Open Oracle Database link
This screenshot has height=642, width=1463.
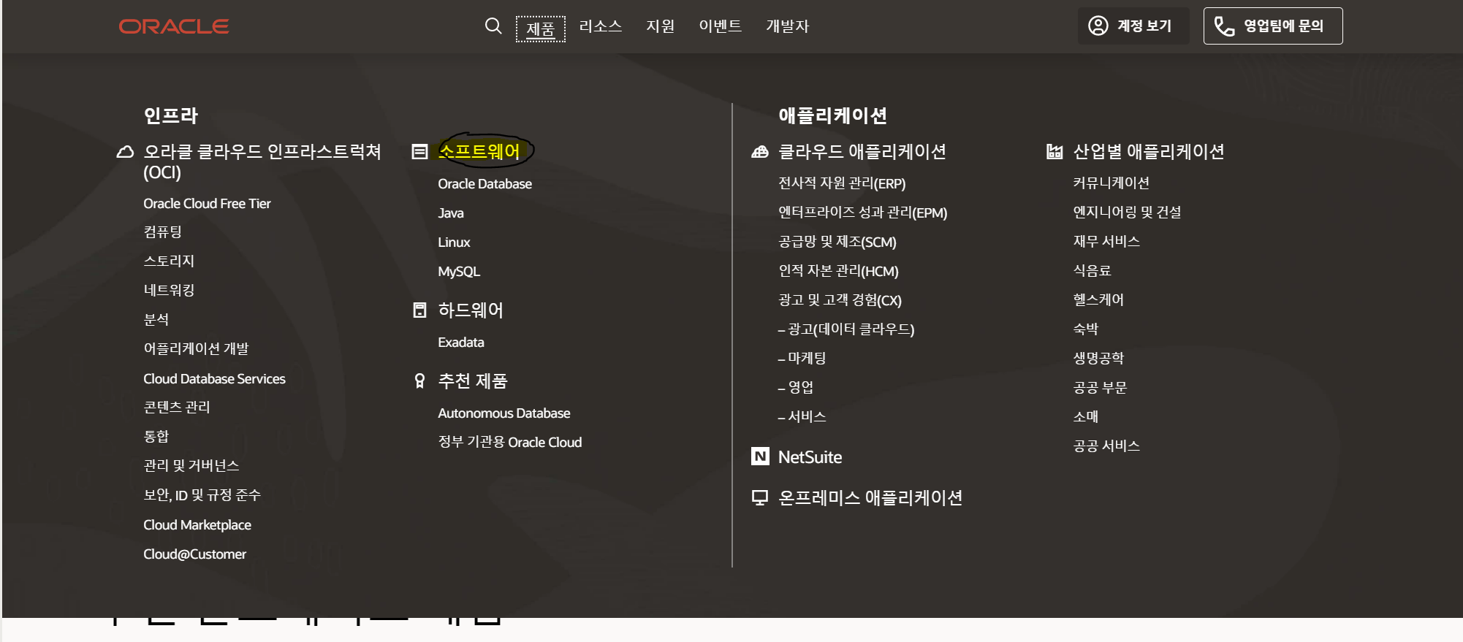pos(484,184)
